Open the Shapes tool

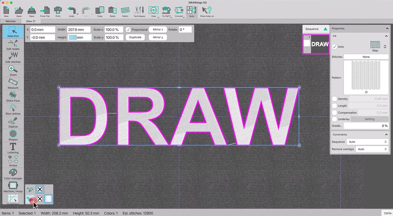[x=13, y=135]
